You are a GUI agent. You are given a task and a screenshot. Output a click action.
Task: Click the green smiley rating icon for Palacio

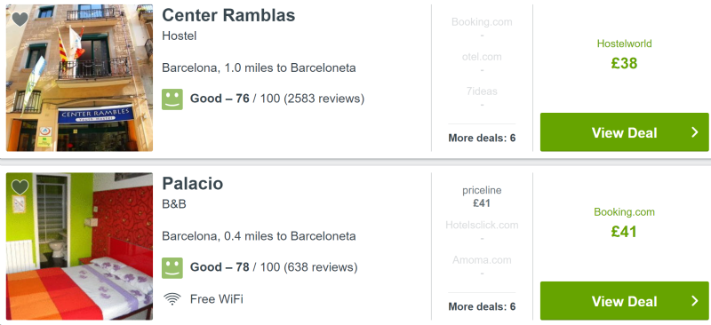click(x=172, y=267)
